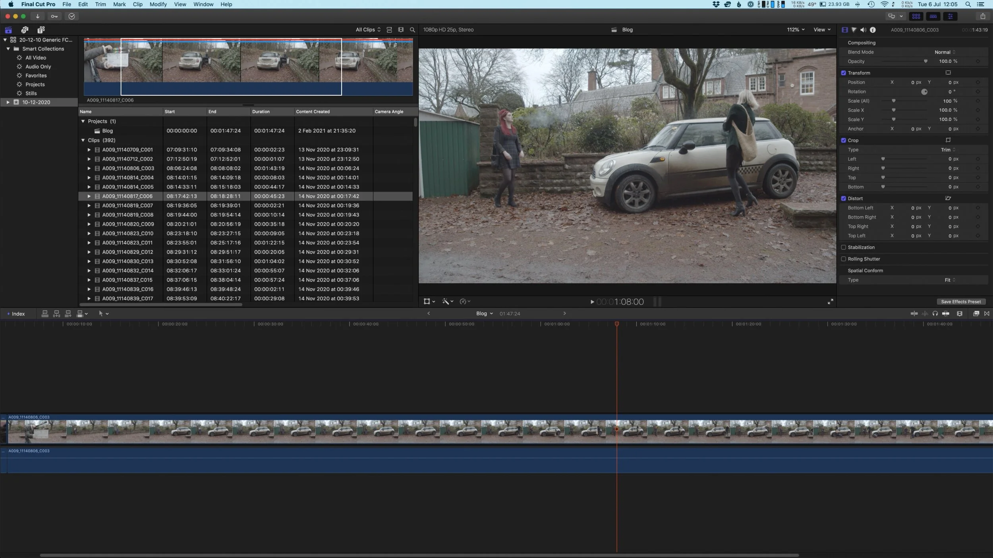Screen dimensions: 993x558
Task: Open the Effects browser icon
Action: pyautogui.click(x=976, y=314)
